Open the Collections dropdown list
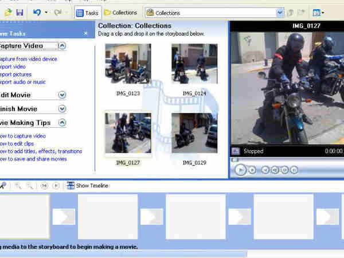 280,12
